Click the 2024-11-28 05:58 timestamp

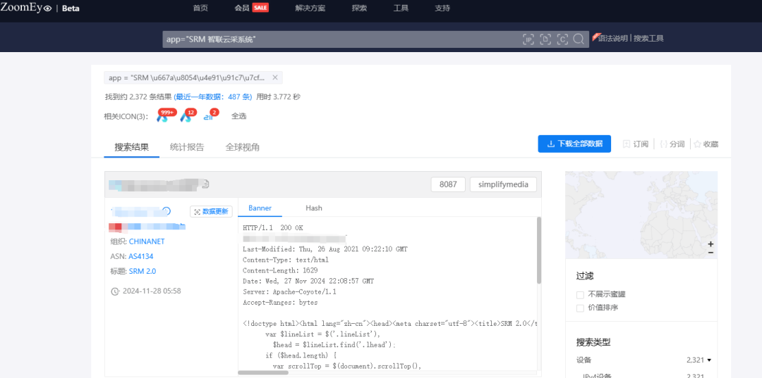[x=152, y=291]
